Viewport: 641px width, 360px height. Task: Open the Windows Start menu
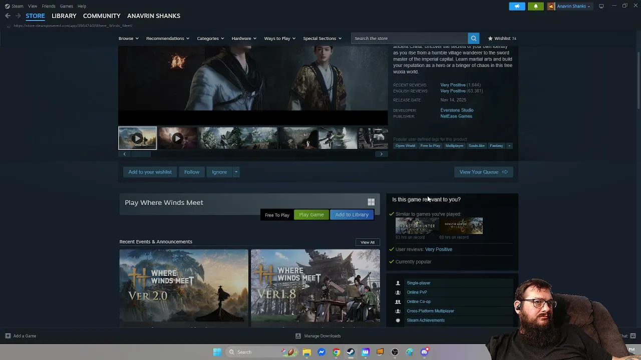[x=217, y=352]
